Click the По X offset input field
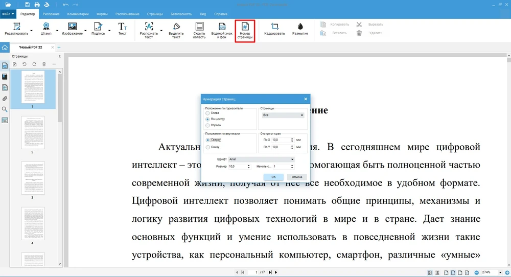Viewport: 511px width, 277px height. (280, 140)
